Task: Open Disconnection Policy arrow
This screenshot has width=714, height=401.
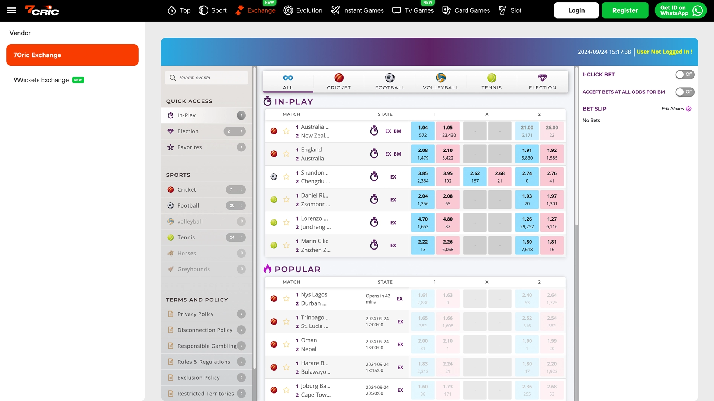Action: pos(241,330)
